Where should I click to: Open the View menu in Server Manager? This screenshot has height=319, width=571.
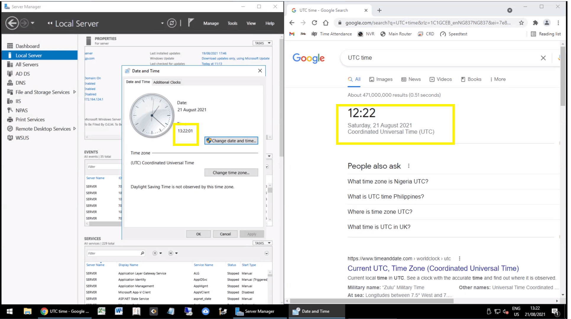[251, 23]
